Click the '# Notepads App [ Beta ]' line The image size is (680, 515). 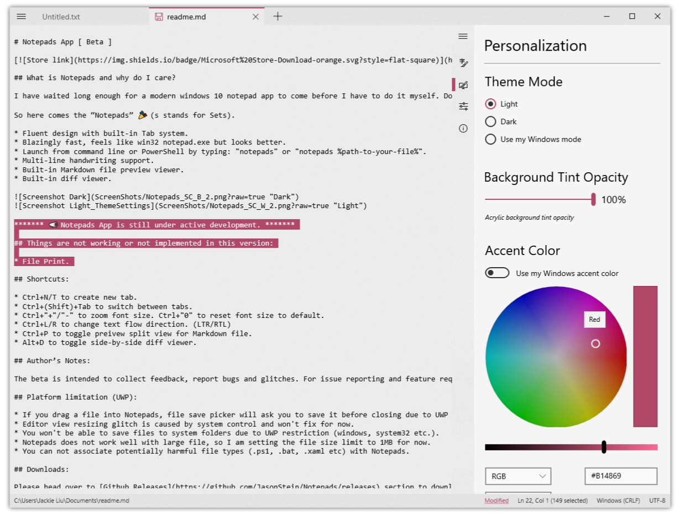63,41
